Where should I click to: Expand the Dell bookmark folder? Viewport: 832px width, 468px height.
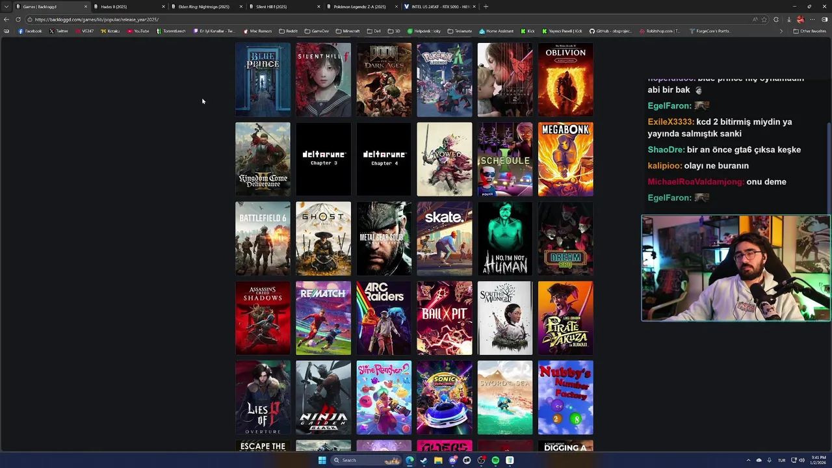(x=374, y=31)
